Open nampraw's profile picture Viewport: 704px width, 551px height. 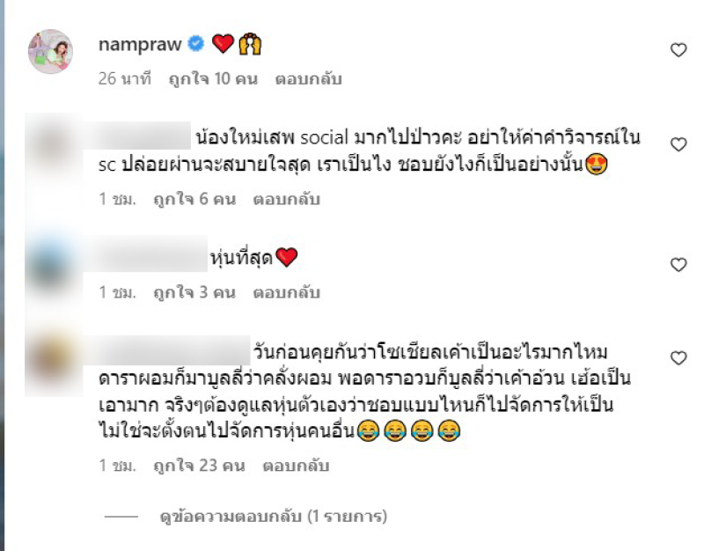click(50, 51)
